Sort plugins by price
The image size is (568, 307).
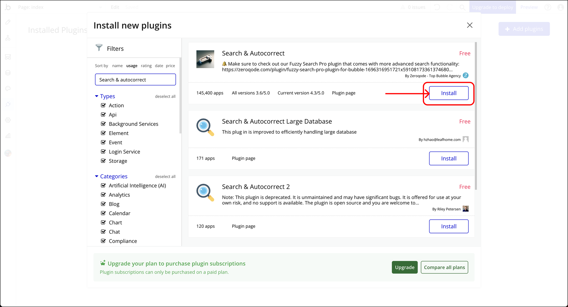tap(170, 66)
